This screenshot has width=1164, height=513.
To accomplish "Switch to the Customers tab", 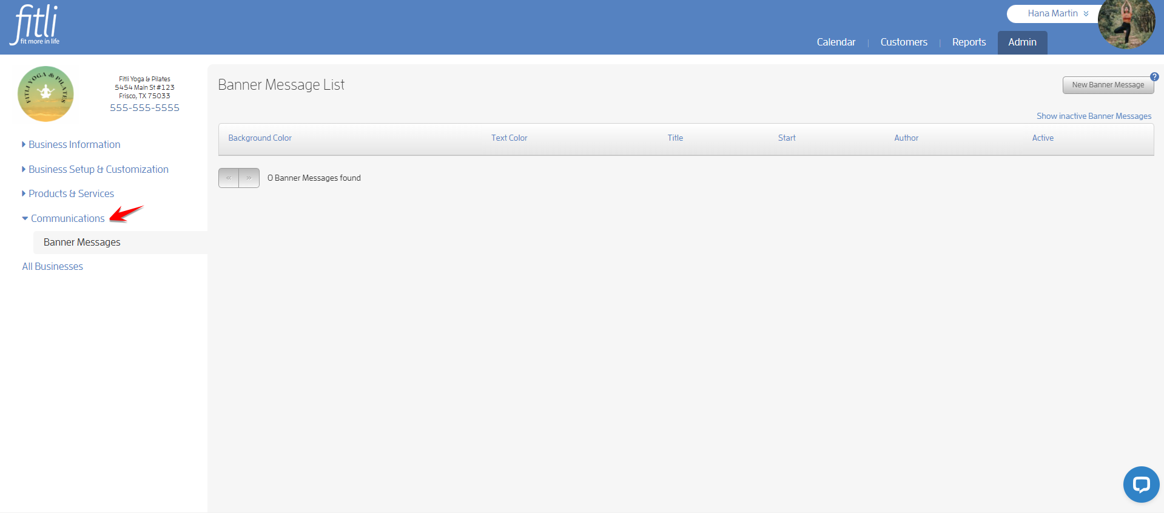I will [904, 42].
